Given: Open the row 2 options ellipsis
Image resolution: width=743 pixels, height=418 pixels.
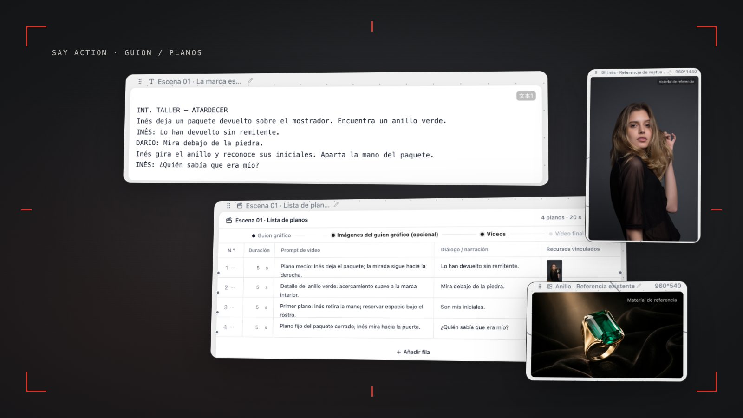Looking at the screenshot, I should [233, 287].
